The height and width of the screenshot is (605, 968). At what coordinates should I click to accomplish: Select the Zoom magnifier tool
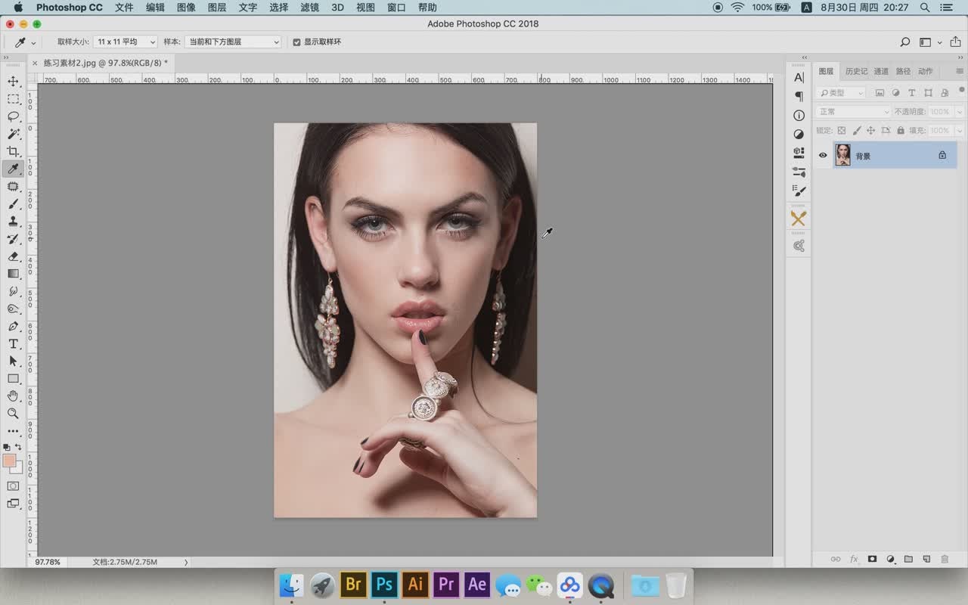point(13,414)
